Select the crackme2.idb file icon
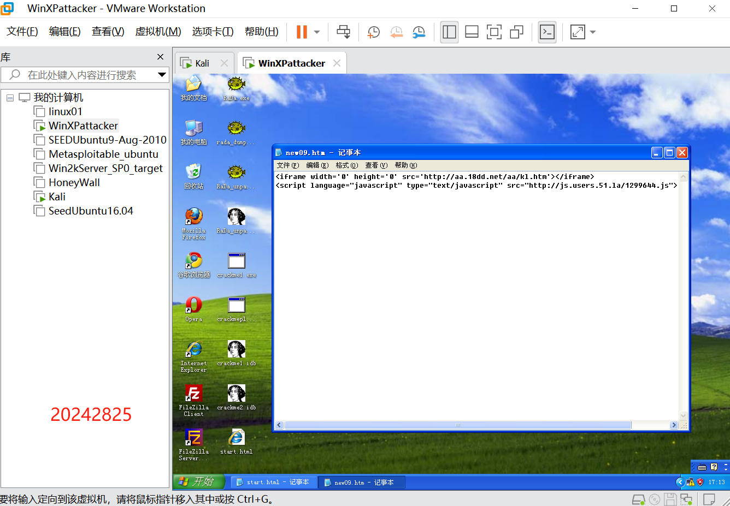The image size is (730, 506). (x=237, y=398)
